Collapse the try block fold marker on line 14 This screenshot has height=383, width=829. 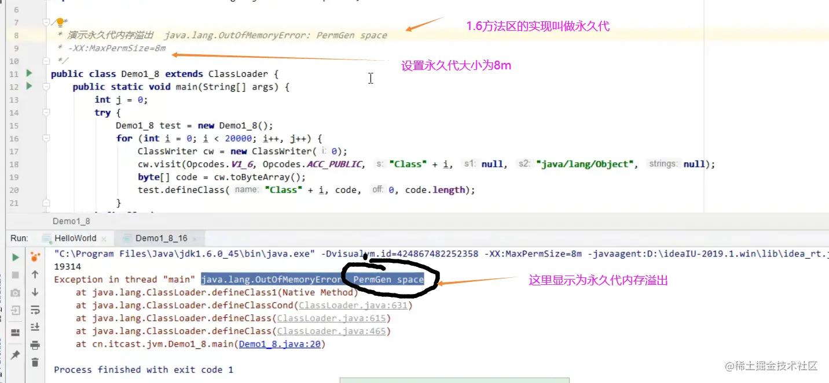[46, 112]
